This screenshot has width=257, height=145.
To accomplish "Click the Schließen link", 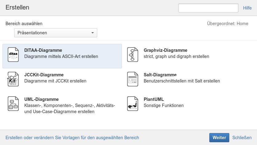I will (x=242, y=138).
